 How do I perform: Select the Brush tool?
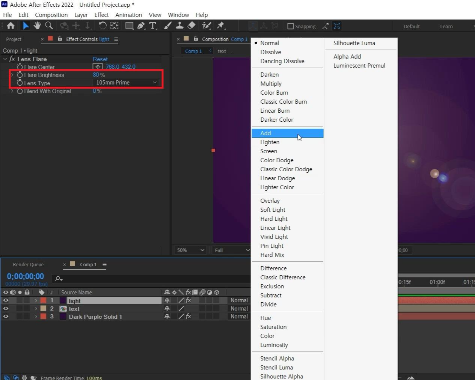(x=168, y=26)
